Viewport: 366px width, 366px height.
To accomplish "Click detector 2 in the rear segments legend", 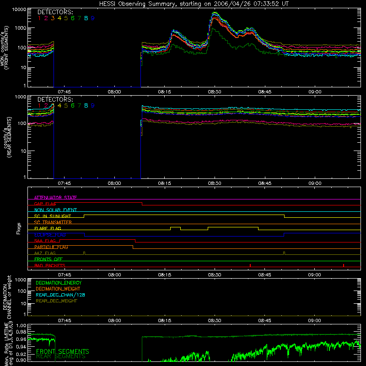I will (46, 106).
